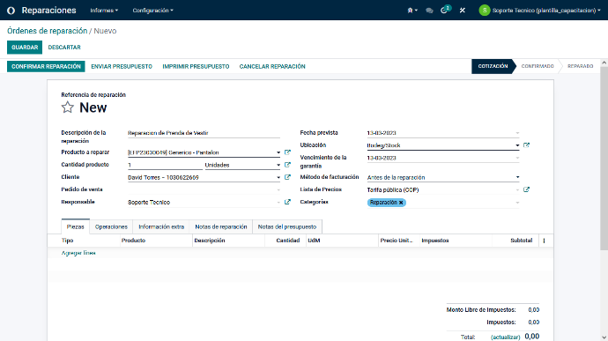Open Fecha prevista date picker
The height and width of the screenshot is (341, 608).
click(x=517, y=133)
